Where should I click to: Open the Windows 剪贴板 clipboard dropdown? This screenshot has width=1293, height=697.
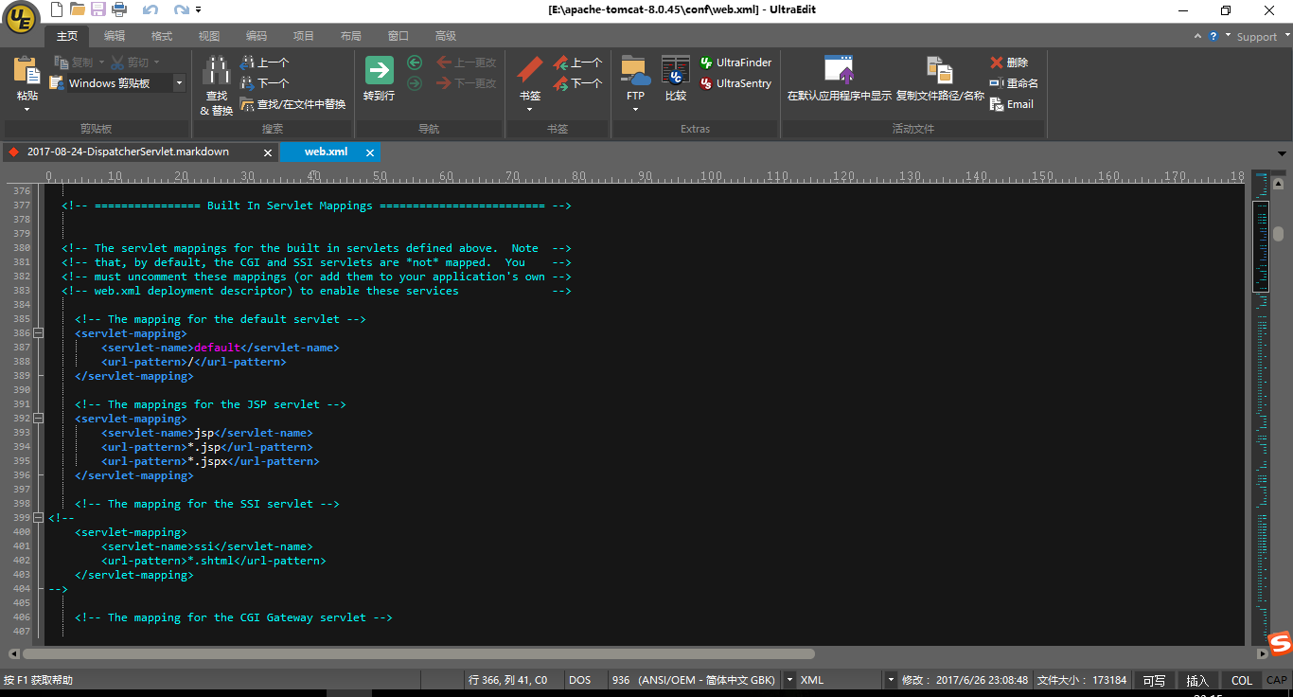[x=179, y=83]
